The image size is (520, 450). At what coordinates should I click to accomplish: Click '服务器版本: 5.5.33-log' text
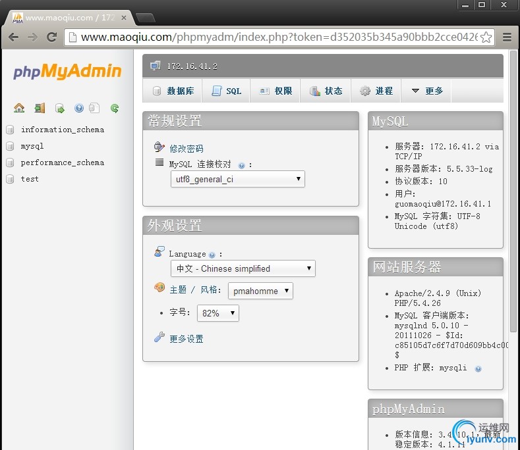444,169
